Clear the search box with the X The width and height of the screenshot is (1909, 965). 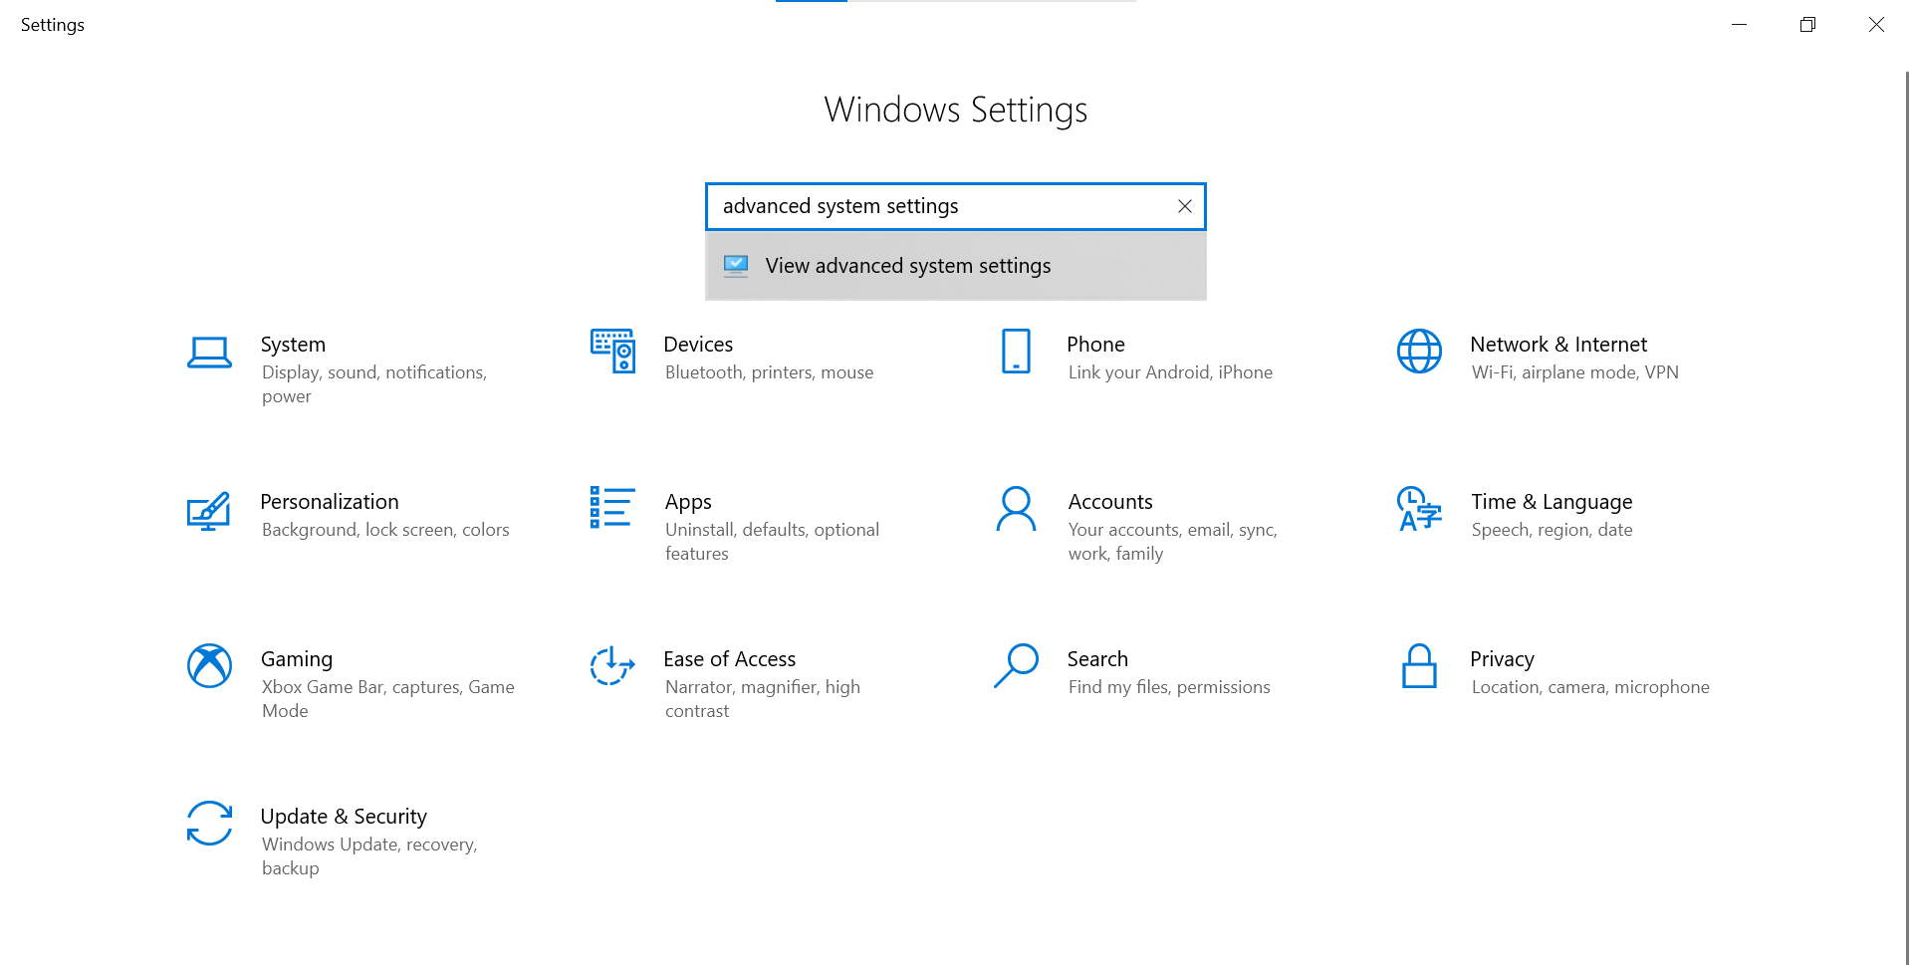pyautogui.click(x=1185, y=206)
